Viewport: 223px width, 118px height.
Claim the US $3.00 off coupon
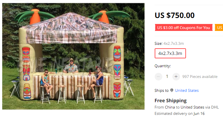tap(183, 27)
